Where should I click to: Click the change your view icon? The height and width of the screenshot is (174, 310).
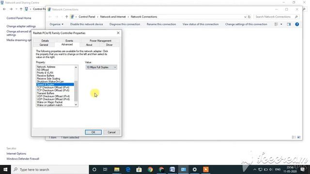click(276, 24)
